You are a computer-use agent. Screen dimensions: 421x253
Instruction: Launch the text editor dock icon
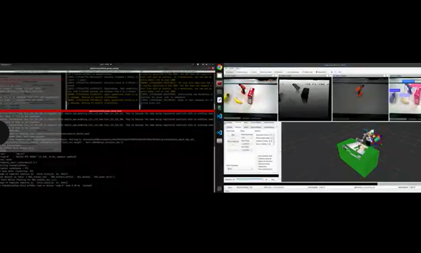pos(220,99)
